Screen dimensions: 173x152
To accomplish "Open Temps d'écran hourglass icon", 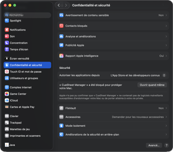I will point(7,50).
